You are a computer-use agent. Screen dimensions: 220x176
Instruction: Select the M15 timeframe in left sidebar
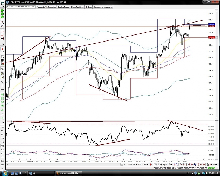(2, 142)
